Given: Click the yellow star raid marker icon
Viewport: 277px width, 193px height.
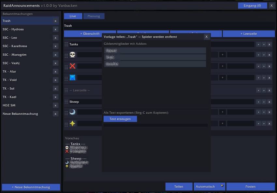Looking at the screenshot, I should 72,123.
